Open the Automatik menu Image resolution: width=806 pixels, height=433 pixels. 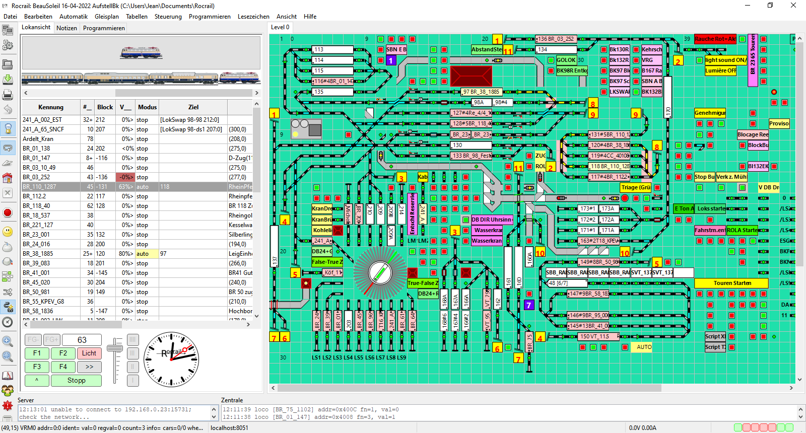[74, 17]
